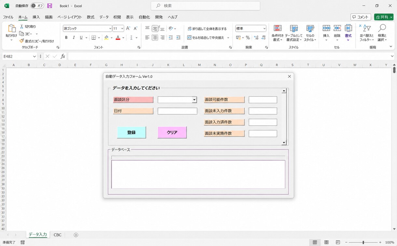
Task: Click the search (検索) box in title bar
Action: click(205, 6)
